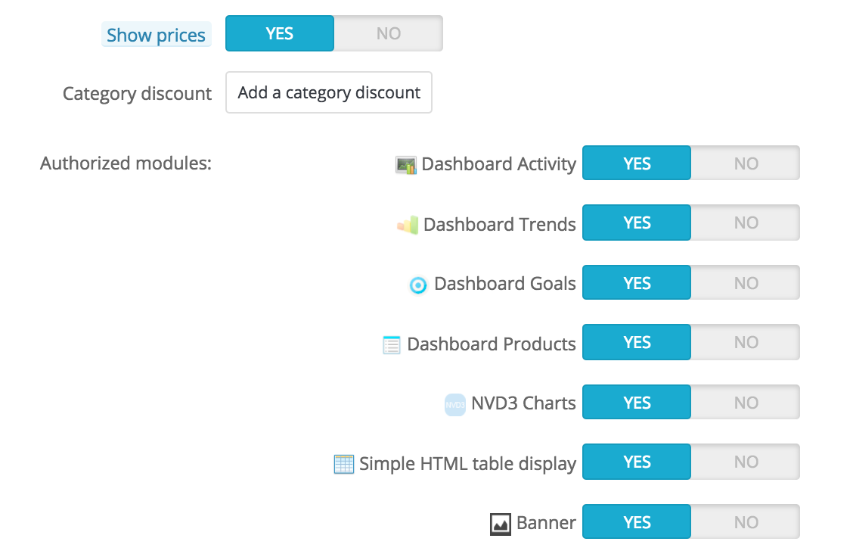Disable NVD3 Charts by choosing NO
Image resolution: width=853 pixels, height=554 pixels.
[746, 402]
